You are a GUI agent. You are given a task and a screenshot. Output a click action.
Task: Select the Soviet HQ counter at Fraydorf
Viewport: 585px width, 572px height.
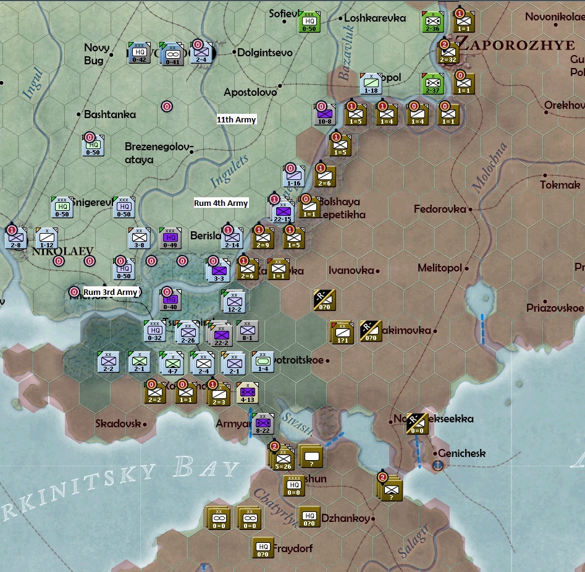click(x=263, y=548)
